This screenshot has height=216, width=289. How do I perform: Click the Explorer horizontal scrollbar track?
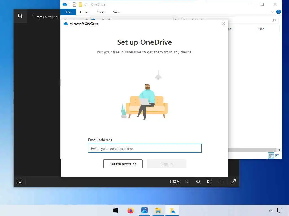252,150
